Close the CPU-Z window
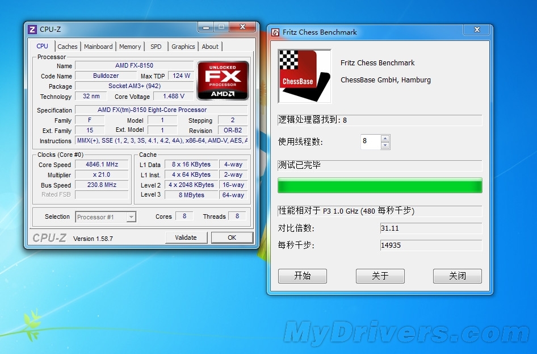The image size is (537, 354). coord(243,27)
